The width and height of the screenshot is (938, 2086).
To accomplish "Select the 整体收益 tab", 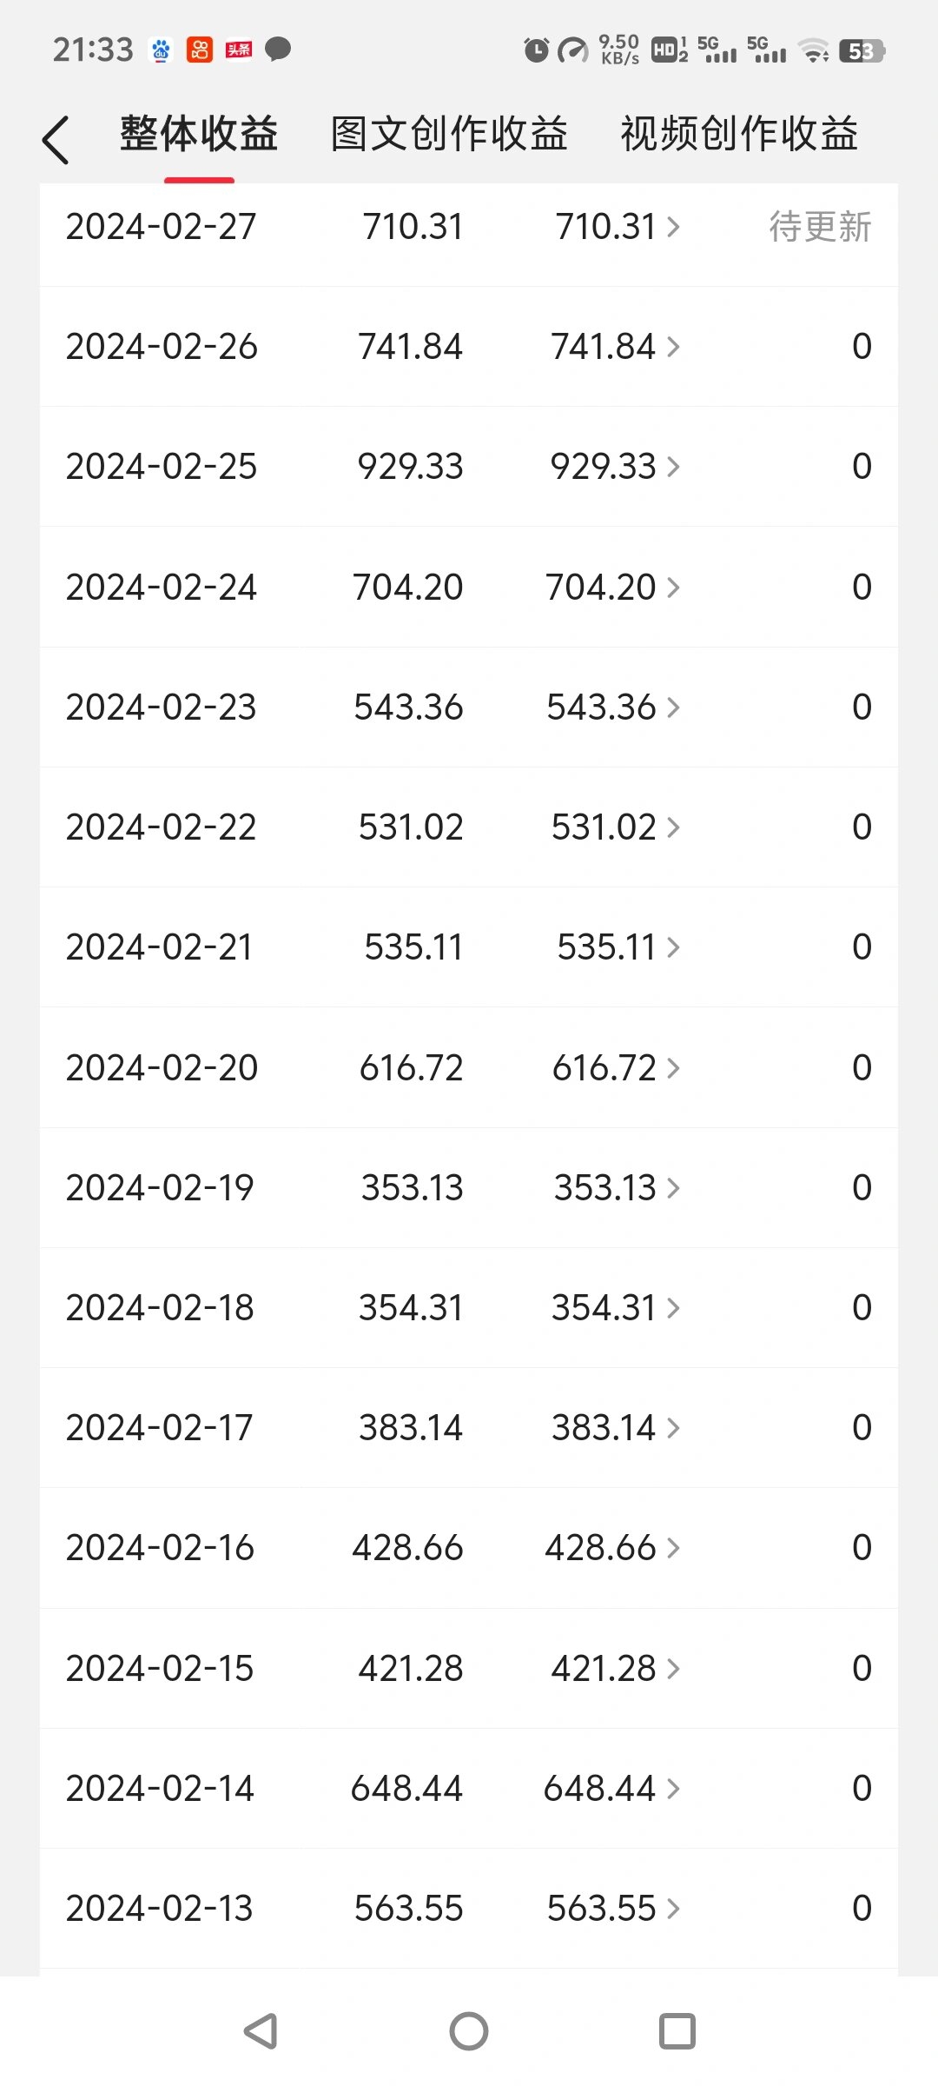I will click(x=199, y=135).
